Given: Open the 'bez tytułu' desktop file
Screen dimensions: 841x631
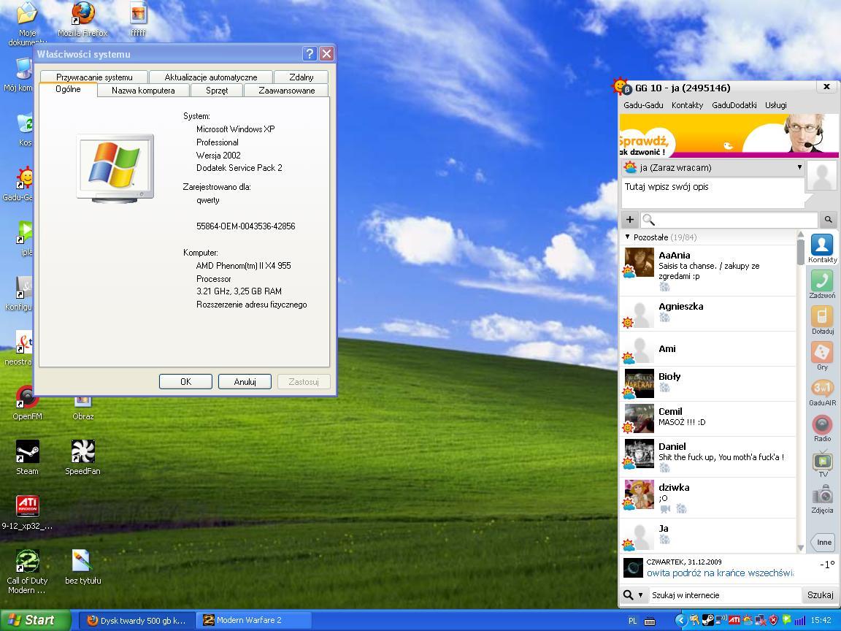Looking at the screenshot, I should 82,567.
